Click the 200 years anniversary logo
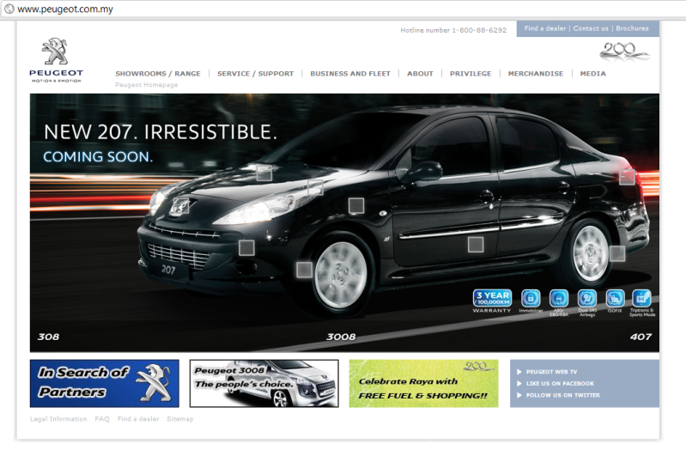 [x=624, y=52]
